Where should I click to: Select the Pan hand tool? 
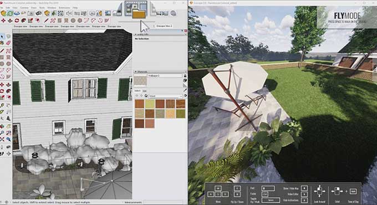click(8, 126)
